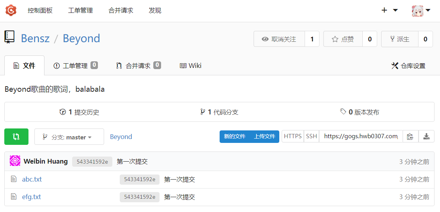Click the repository book icon
Viewport: 440px width, 212px height.
[10, 37]
